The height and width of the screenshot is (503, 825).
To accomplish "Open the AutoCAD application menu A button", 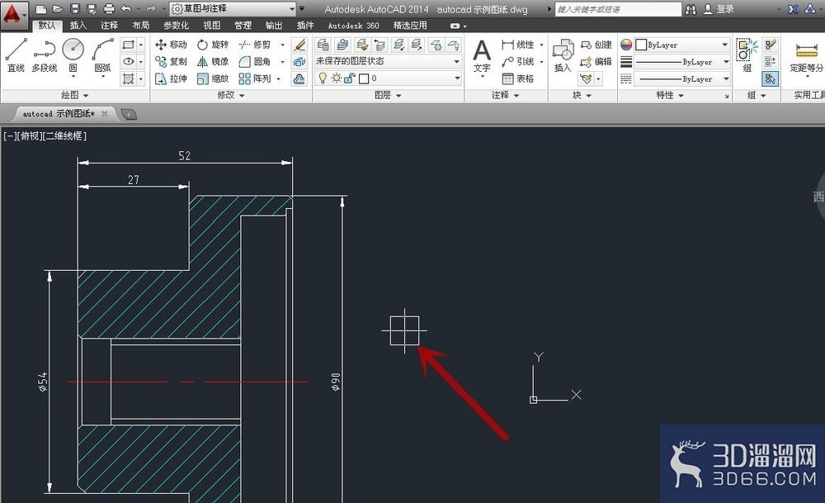I will pyautogui.click(x=13, y=14).
